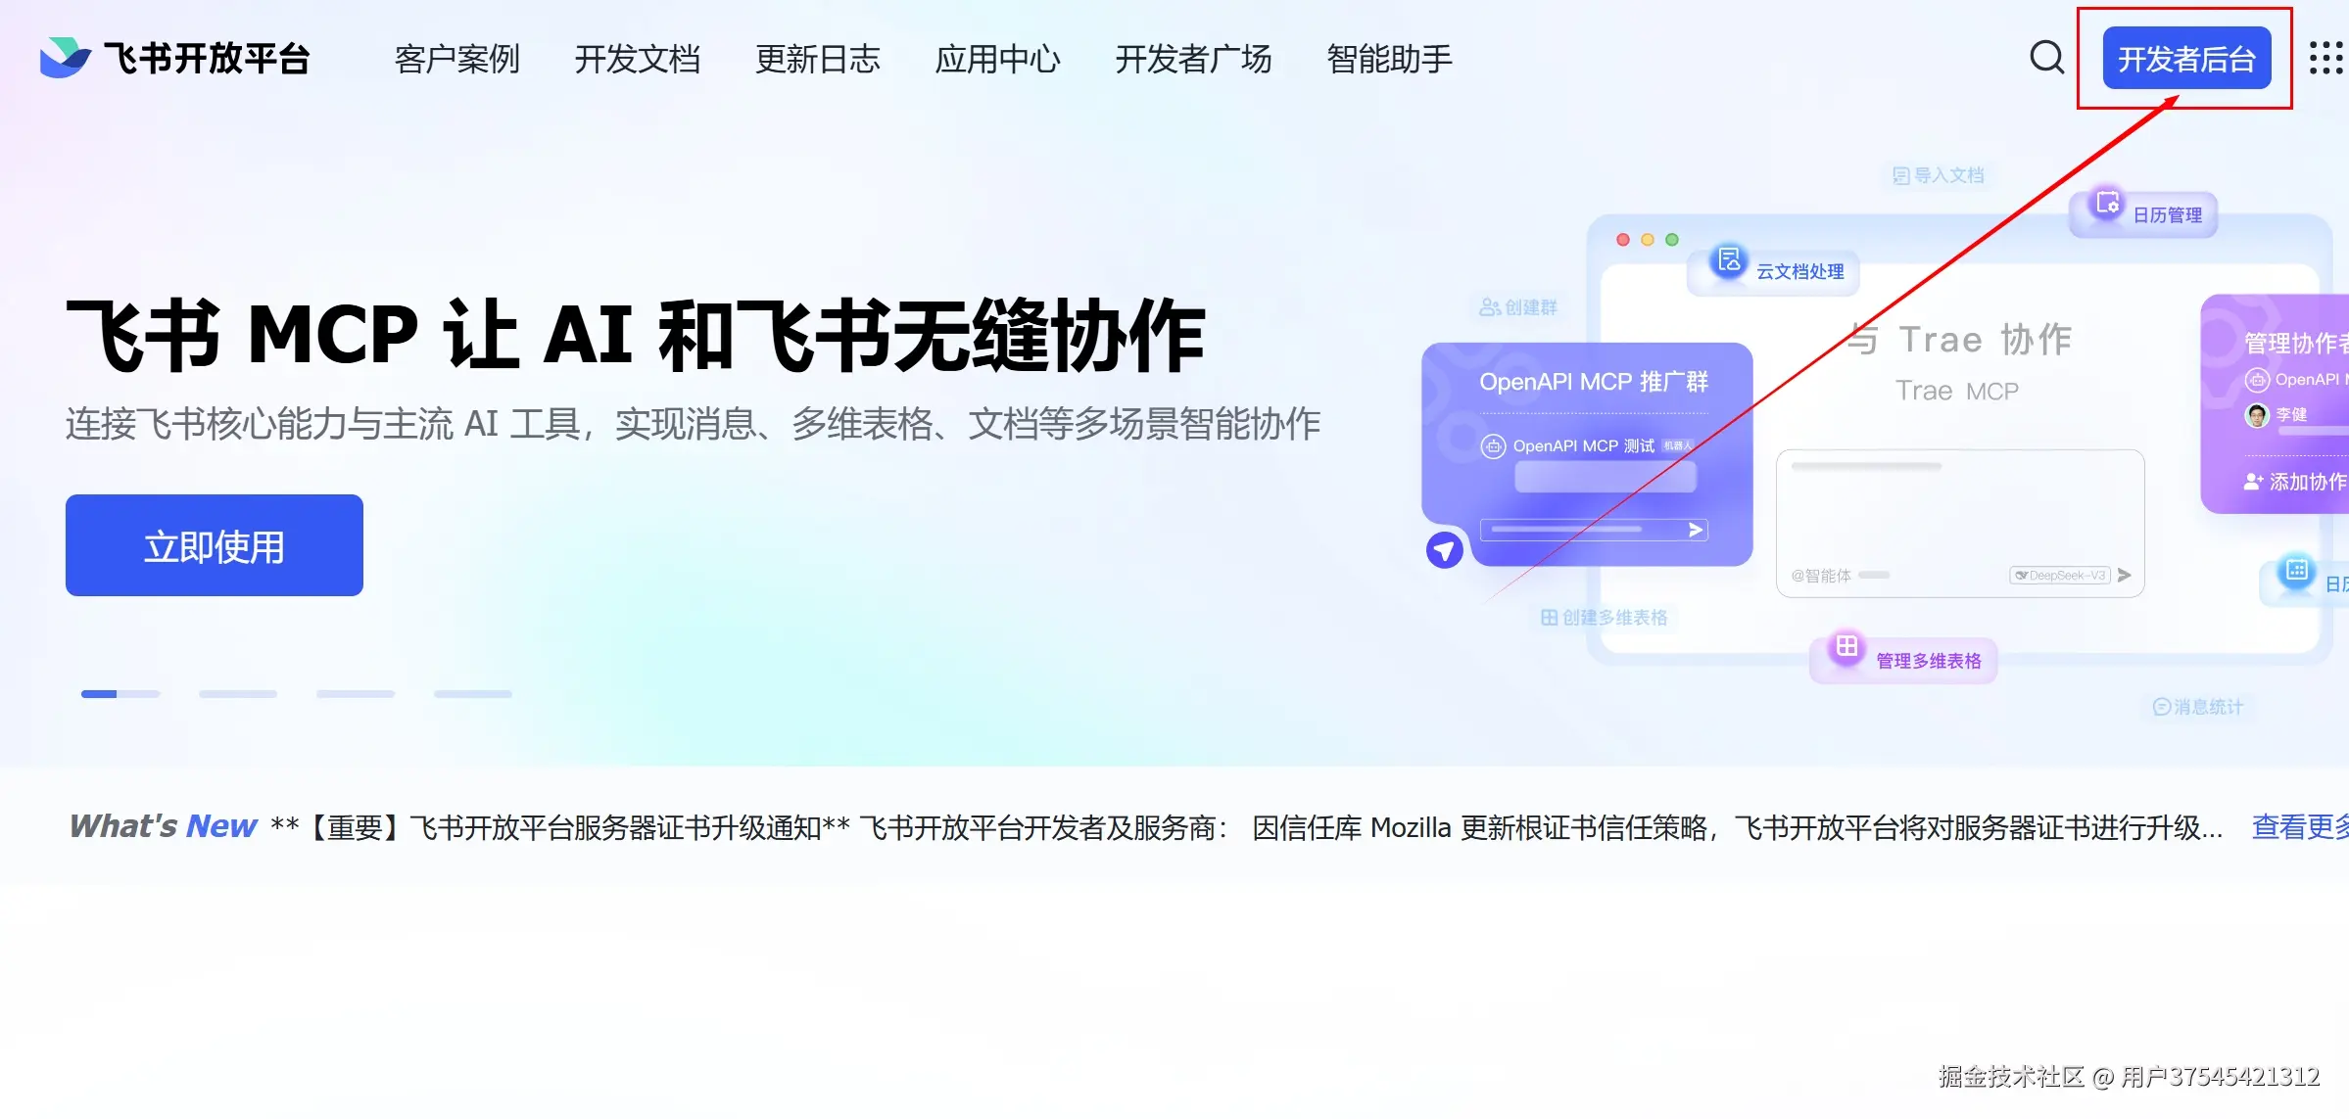This screenshot has width=2349, height=1119.
Task: Open the nine-dot apps grid icon
Action: point(2326,58)
